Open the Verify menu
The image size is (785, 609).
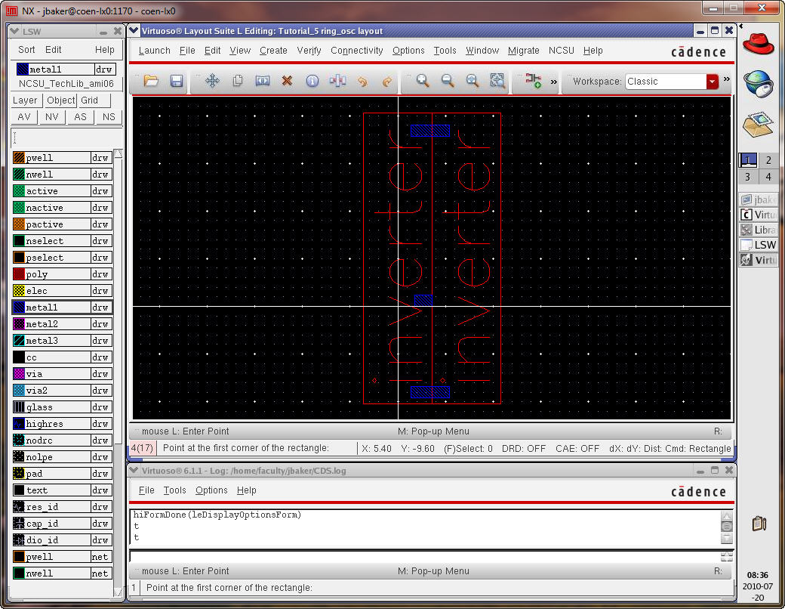click(x=309, y=51)
